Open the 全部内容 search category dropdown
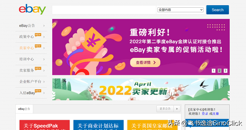 pos(181,10)
